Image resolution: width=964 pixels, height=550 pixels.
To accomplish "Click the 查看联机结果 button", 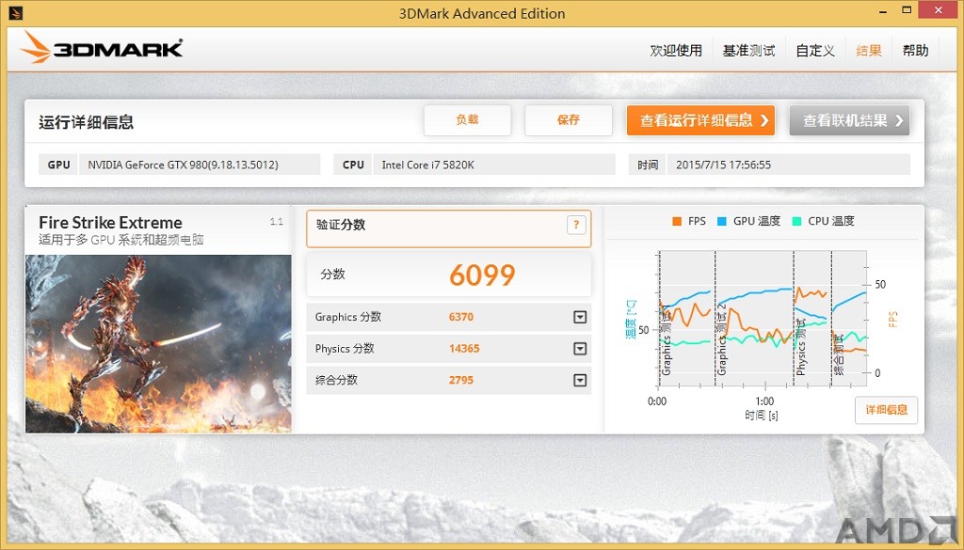I will click(850, 120).
